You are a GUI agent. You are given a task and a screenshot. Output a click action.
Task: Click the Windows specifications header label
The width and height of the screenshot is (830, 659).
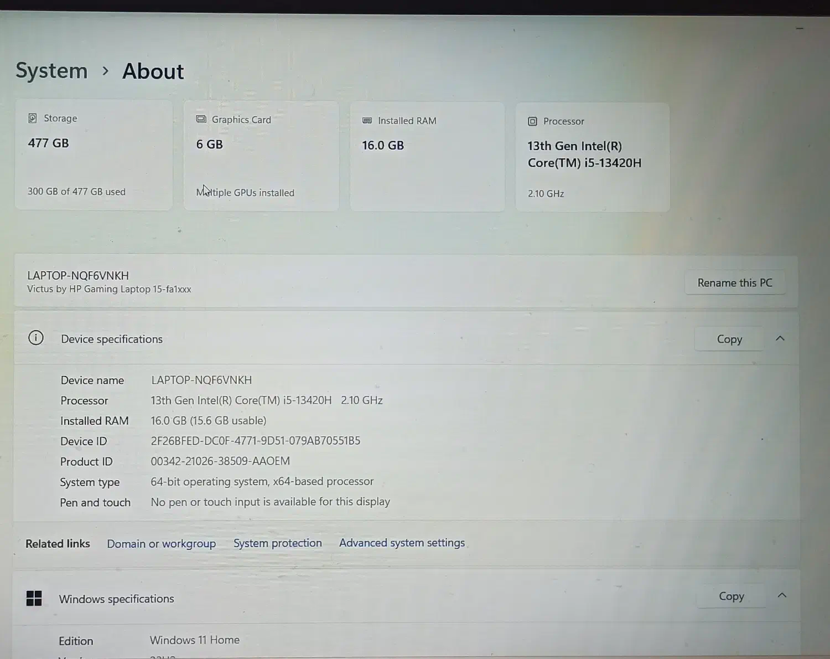[116, 599]
